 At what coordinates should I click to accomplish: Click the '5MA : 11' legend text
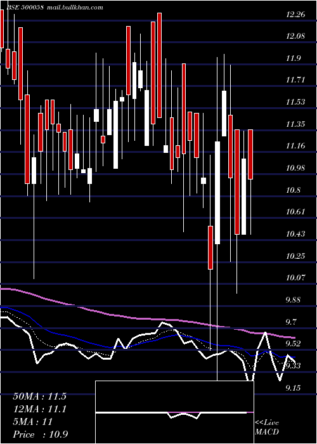(x=33, y=422)
